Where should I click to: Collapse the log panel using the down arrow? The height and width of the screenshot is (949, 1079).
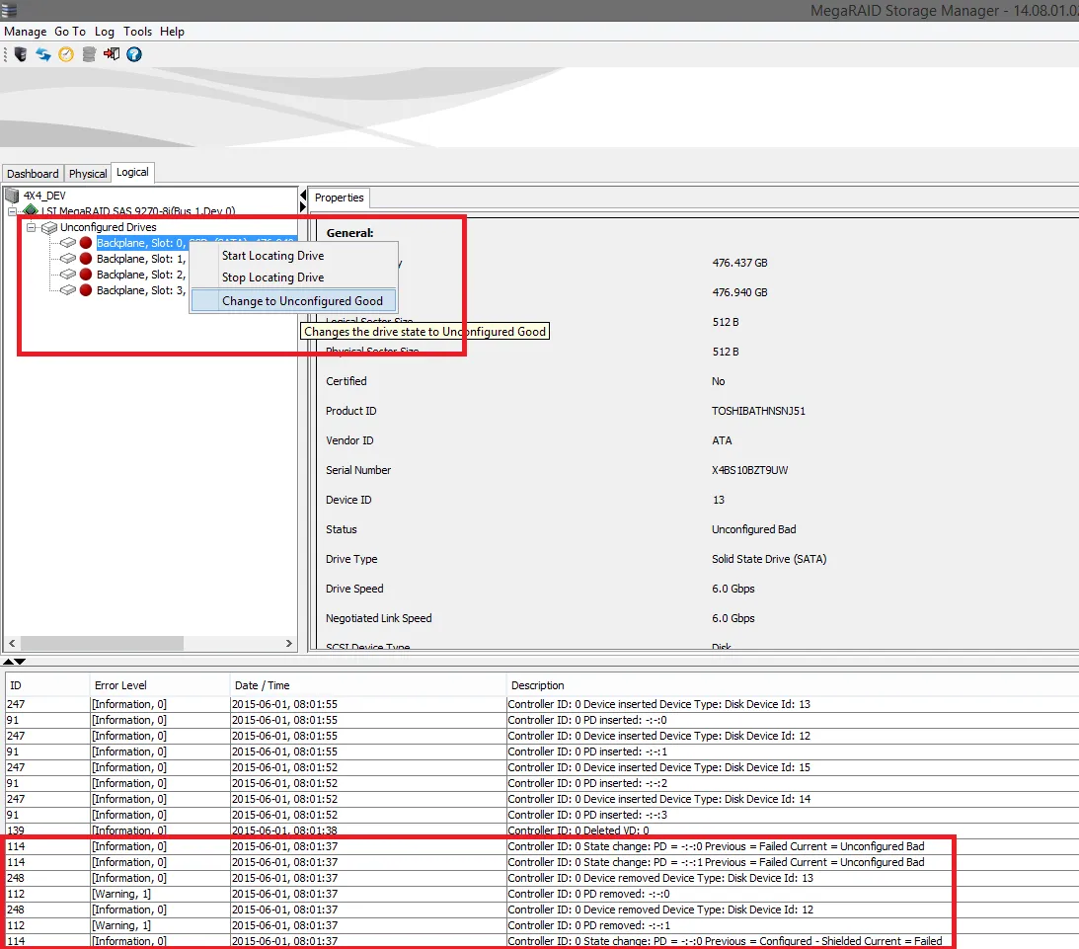click(20, 661)
